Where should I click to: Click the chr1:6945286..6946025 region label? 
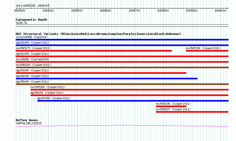coord(33,6)
